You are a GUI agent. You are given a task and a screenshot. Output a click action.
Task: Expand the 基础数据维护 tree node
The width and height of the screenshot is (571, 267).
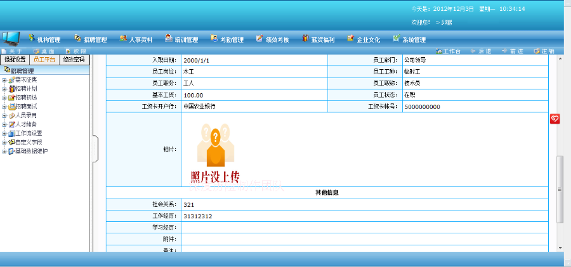click(x=4, y=151)
